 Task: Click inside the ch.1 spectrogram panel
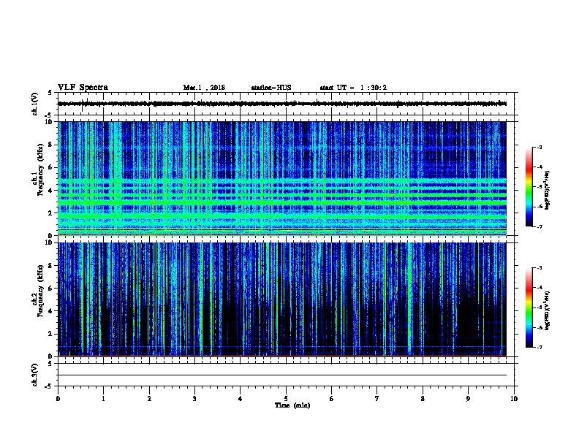click(282, 178)
